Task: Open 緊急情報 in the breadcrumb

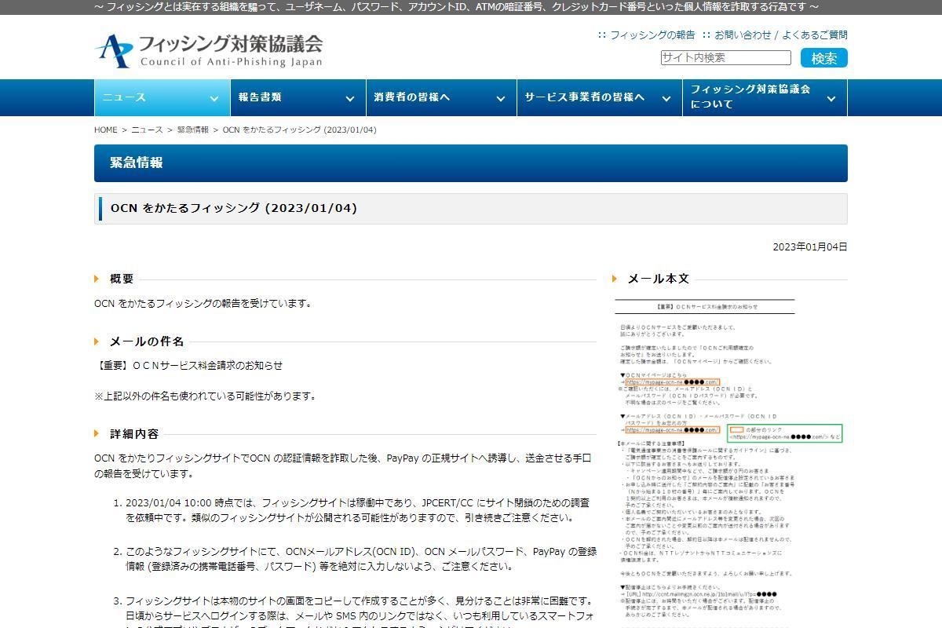Action: tap(193, 130)
